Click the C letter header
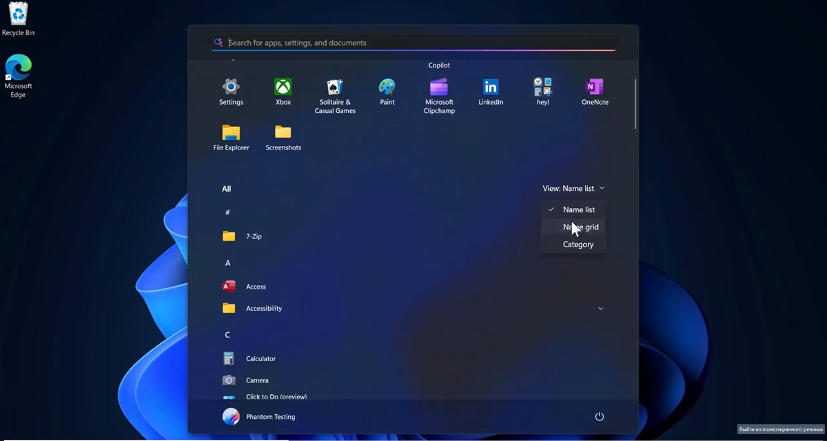 tap(227, 335)
